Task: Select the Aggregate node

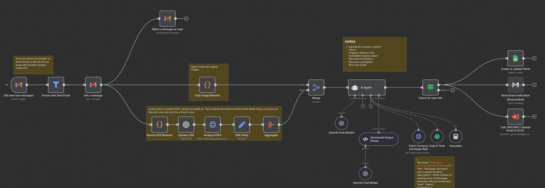Action: click(x=271, y=125)
